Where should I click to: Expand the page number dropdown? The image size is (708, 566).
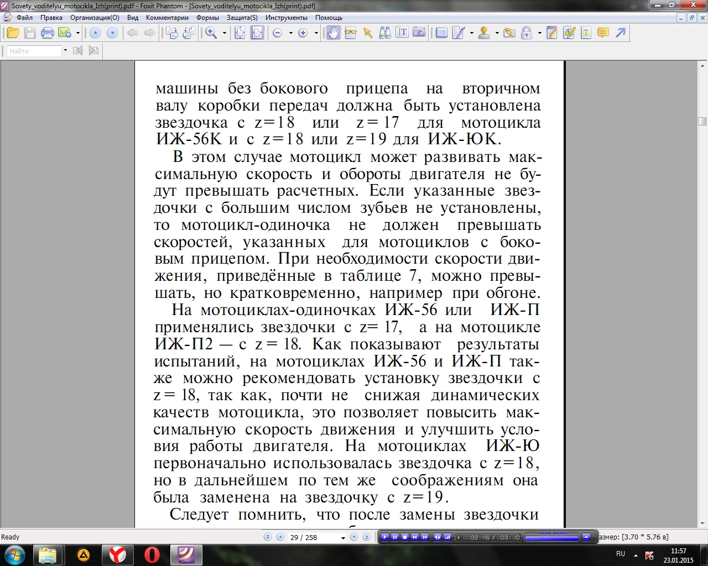click(x=343, y=538)
